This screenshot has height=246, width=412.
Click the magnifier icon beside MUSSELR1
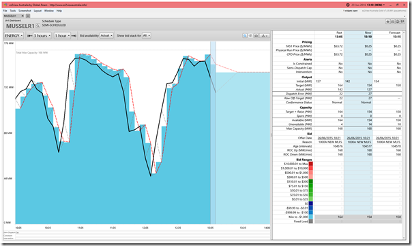point(38,26)
